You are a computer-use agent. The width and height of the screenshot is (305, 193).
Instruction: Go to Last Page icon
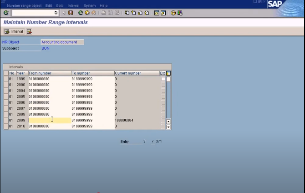[147, 13]
